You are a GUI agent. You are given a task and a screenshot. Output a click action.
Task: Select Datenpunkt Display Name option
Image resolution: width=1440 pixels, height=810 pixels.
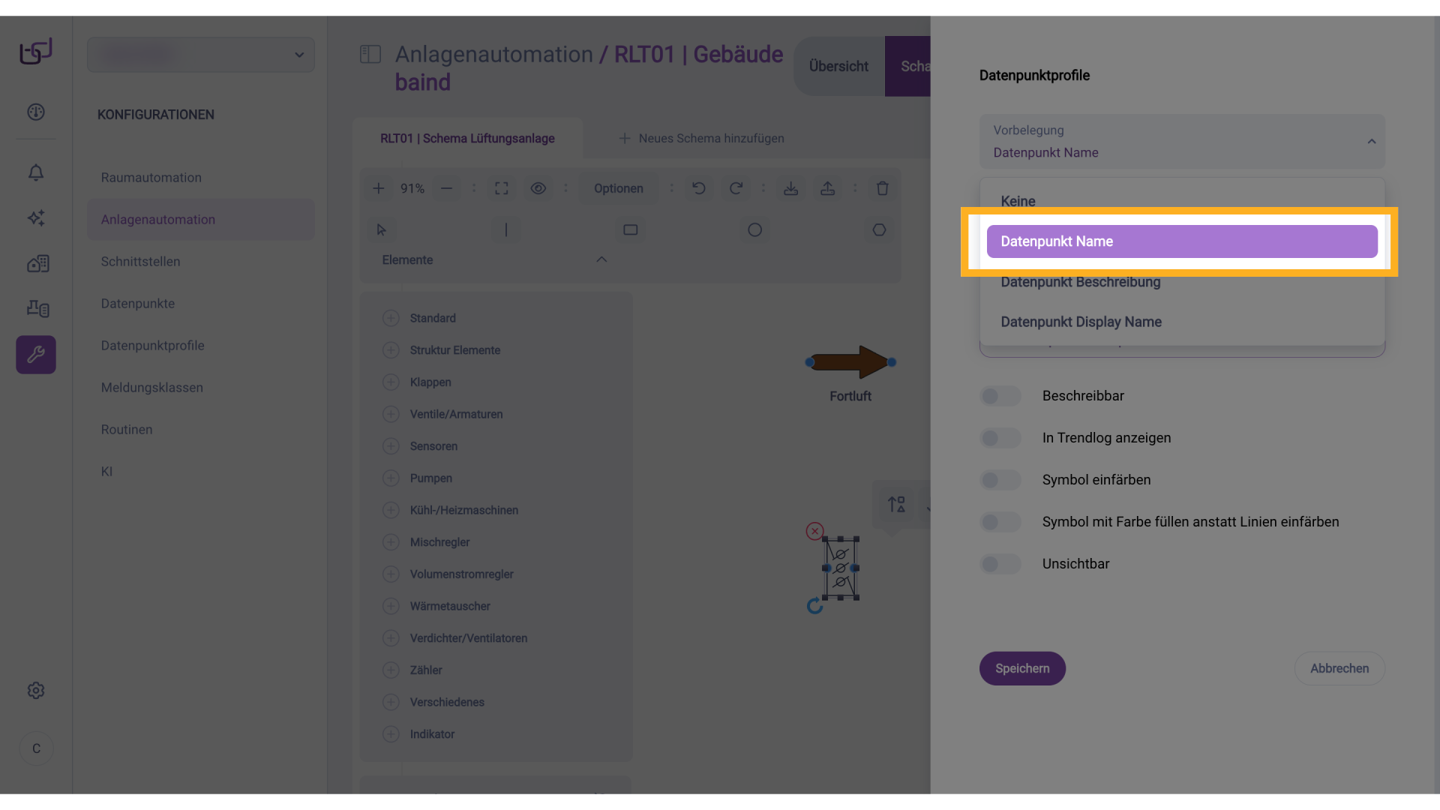(1081, 322)
